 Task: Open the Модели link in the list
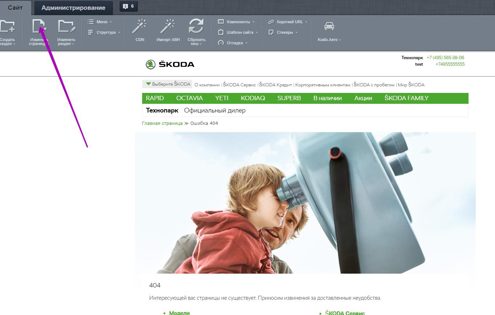[x=179, y=313]
